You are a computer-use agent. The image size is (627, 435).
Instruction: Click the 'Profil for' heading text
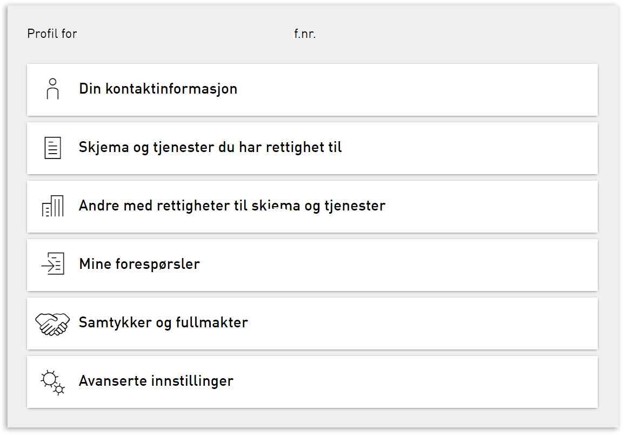point(52,34)
